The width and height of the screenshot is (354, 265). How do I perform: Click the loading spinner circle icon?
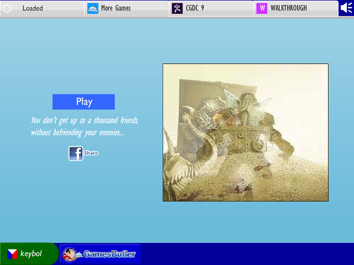click(7, 9)
